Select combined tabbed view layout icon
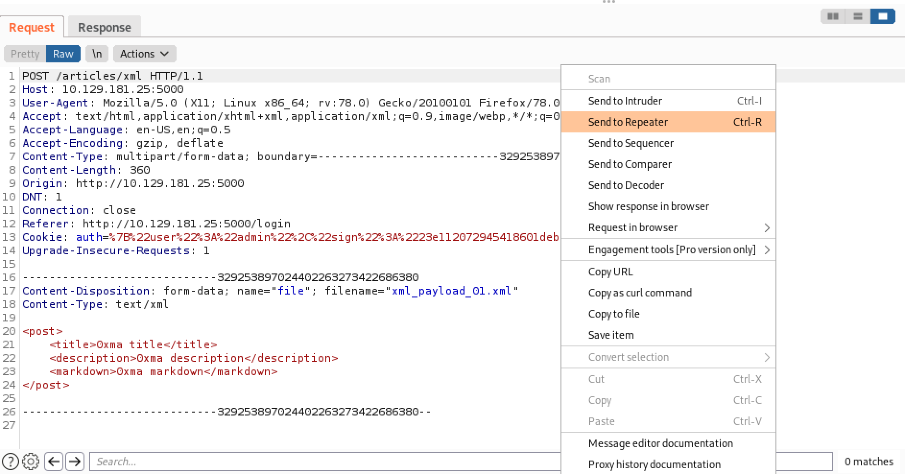 (883, 16)
